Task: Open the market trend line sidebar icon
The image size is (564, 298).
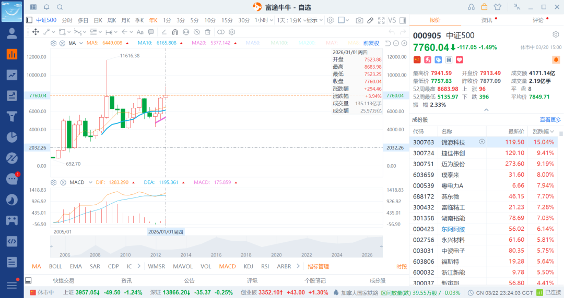Action: tap(12, 74)
